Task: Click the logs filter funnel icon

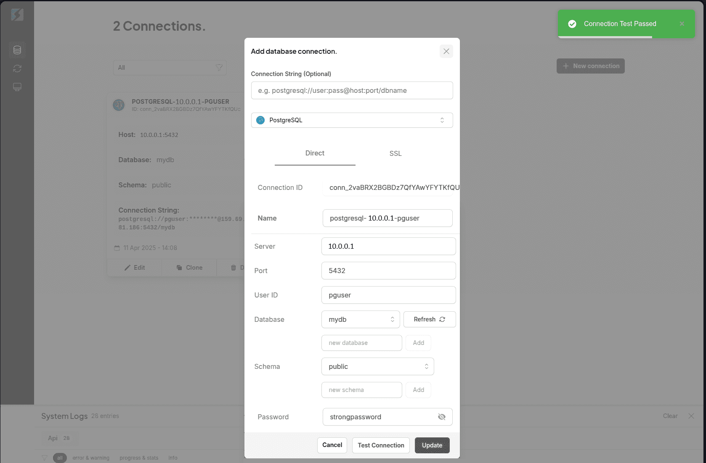Action: [x=45, y=458]
